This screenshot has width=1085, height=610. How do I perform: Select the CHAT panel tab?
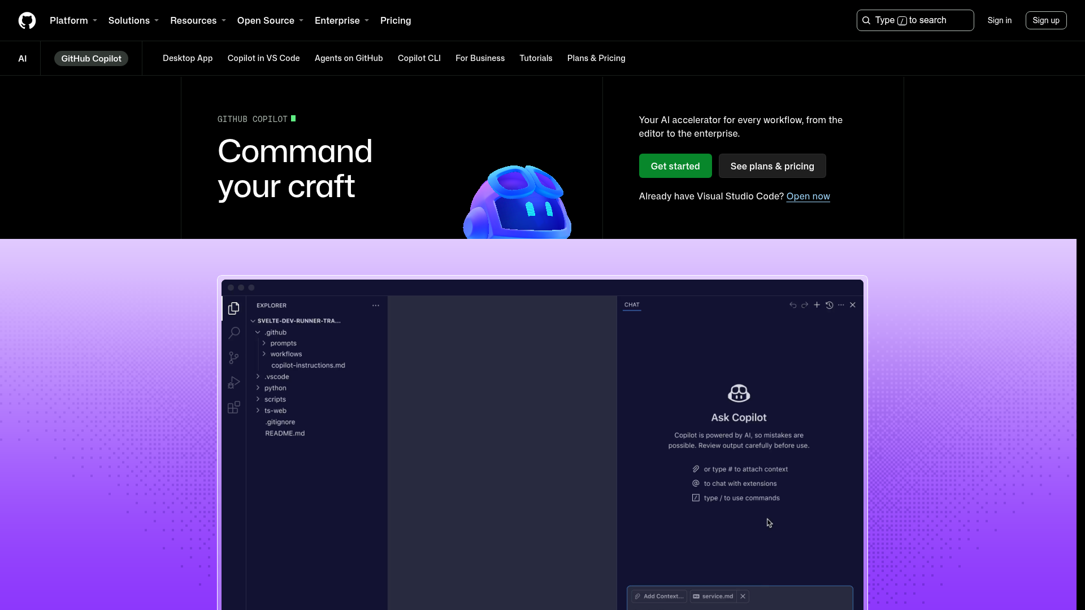pos(632,305)
